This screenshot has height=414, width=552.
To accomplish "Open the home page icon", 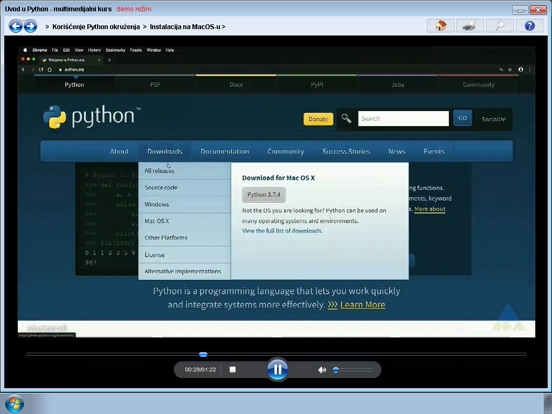I will [440, 26].
